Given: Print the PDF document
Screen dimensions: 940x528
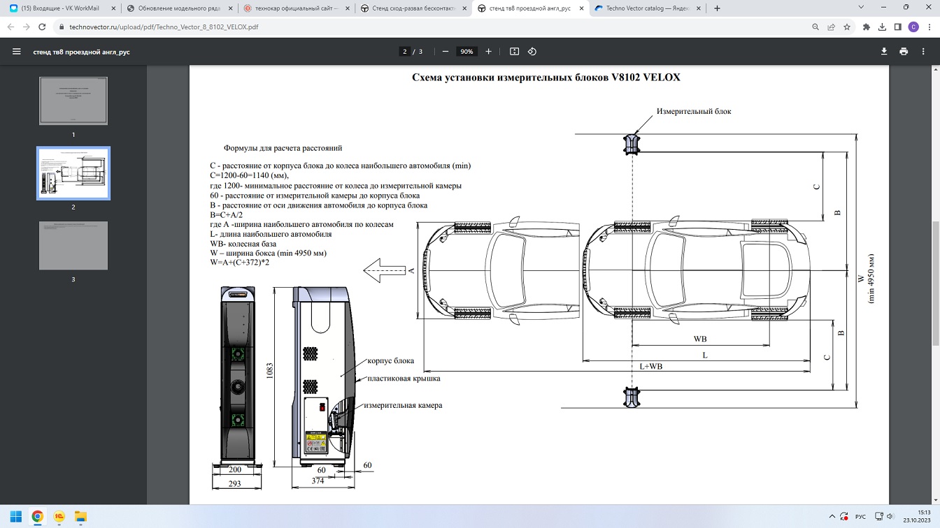Looking at the screenshot, I should click(904, 52).
